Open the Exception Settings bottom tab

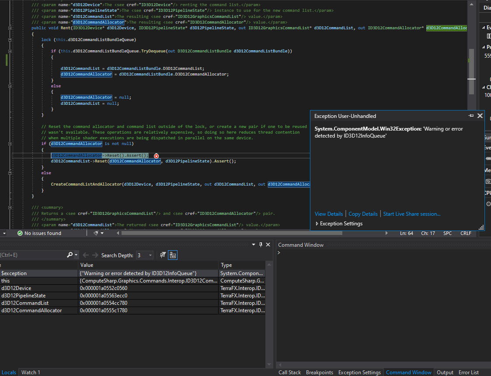[x=359, y=372]
